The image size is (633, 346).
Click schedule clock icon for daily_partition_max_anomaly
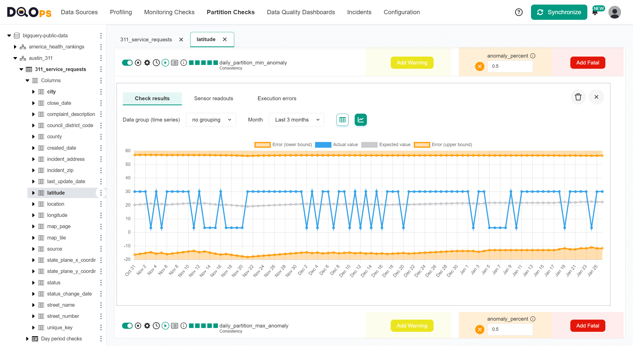pos(156,326)
